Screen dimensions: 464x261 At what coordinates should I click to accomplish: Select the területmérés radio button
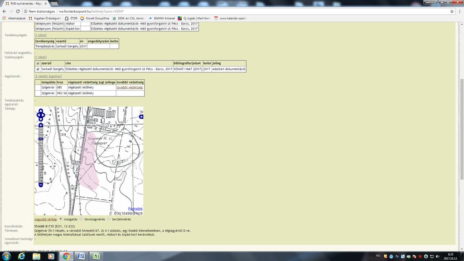[109, 219]
